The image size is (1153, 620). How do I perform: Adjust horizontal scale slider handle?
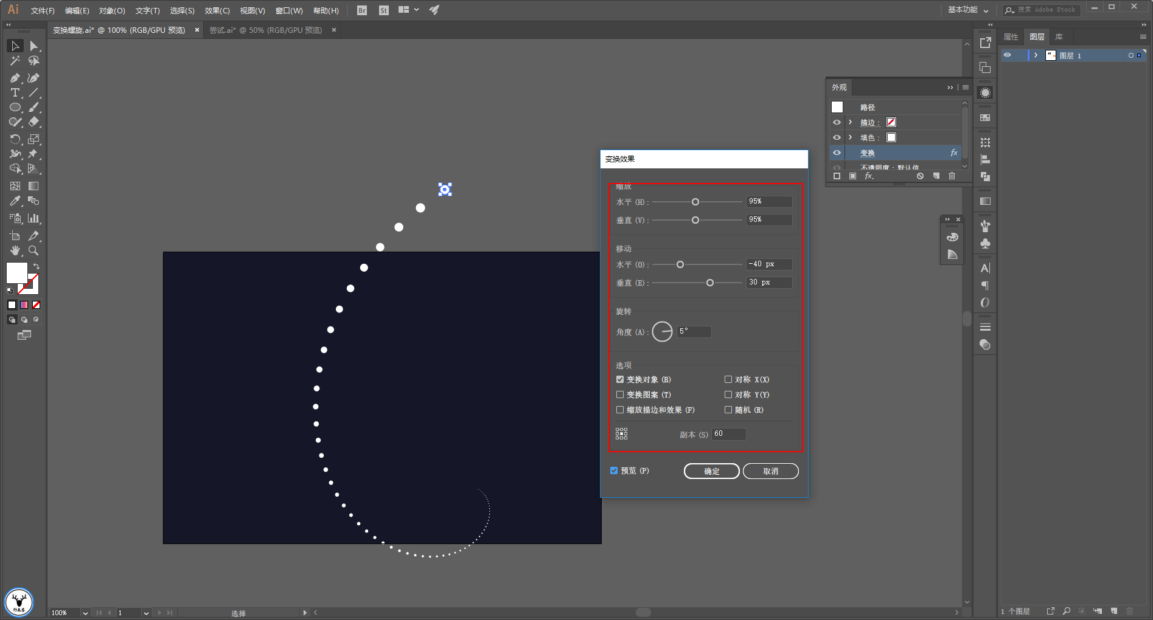click(x=695, y=202)
